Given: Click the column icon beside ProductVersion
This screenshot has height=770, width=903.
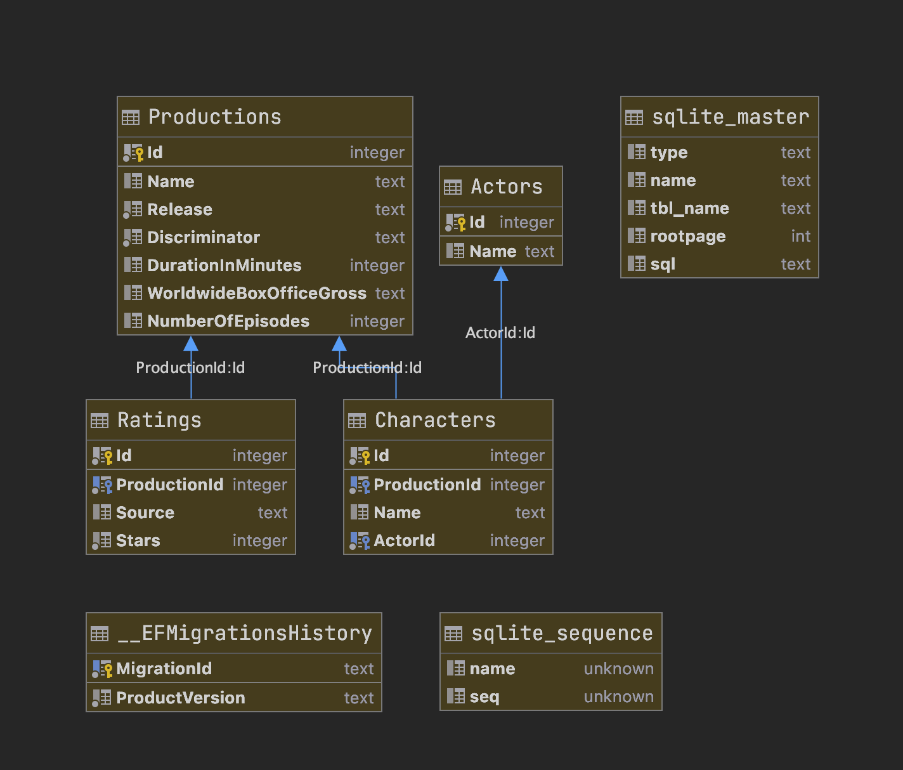Looking at the screenshot, I should pyautogui.click(x=101, y=698).
